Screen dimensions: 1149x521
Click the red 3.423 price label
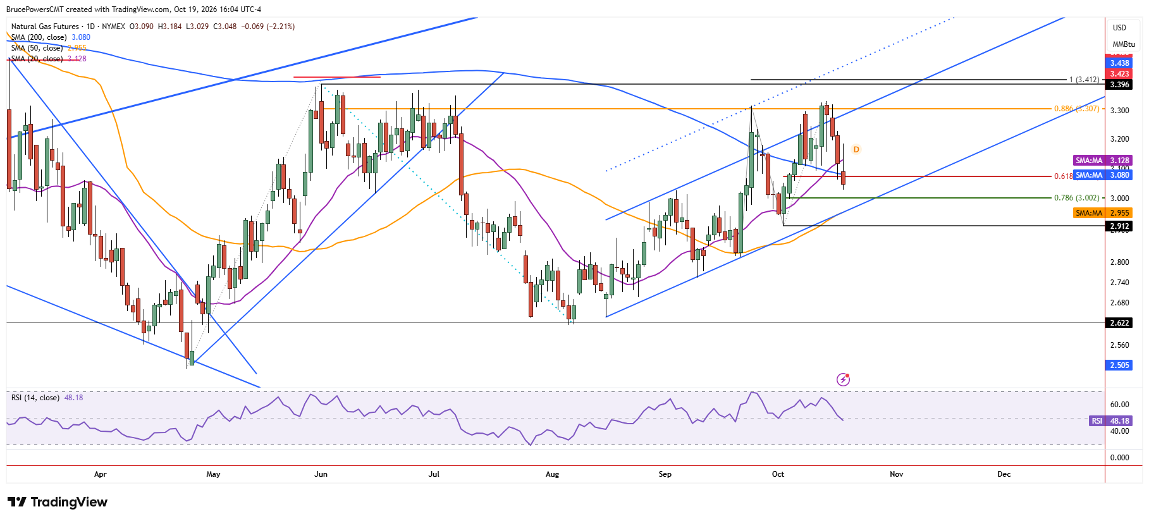1119,74
